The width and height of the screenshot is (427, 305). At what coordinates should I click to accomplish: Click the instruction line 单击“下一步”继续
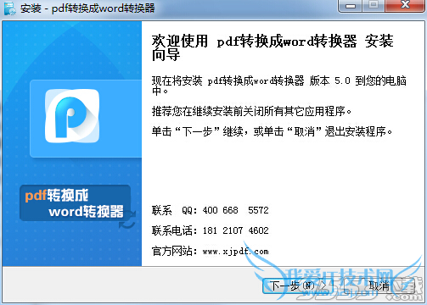[272, 131]
